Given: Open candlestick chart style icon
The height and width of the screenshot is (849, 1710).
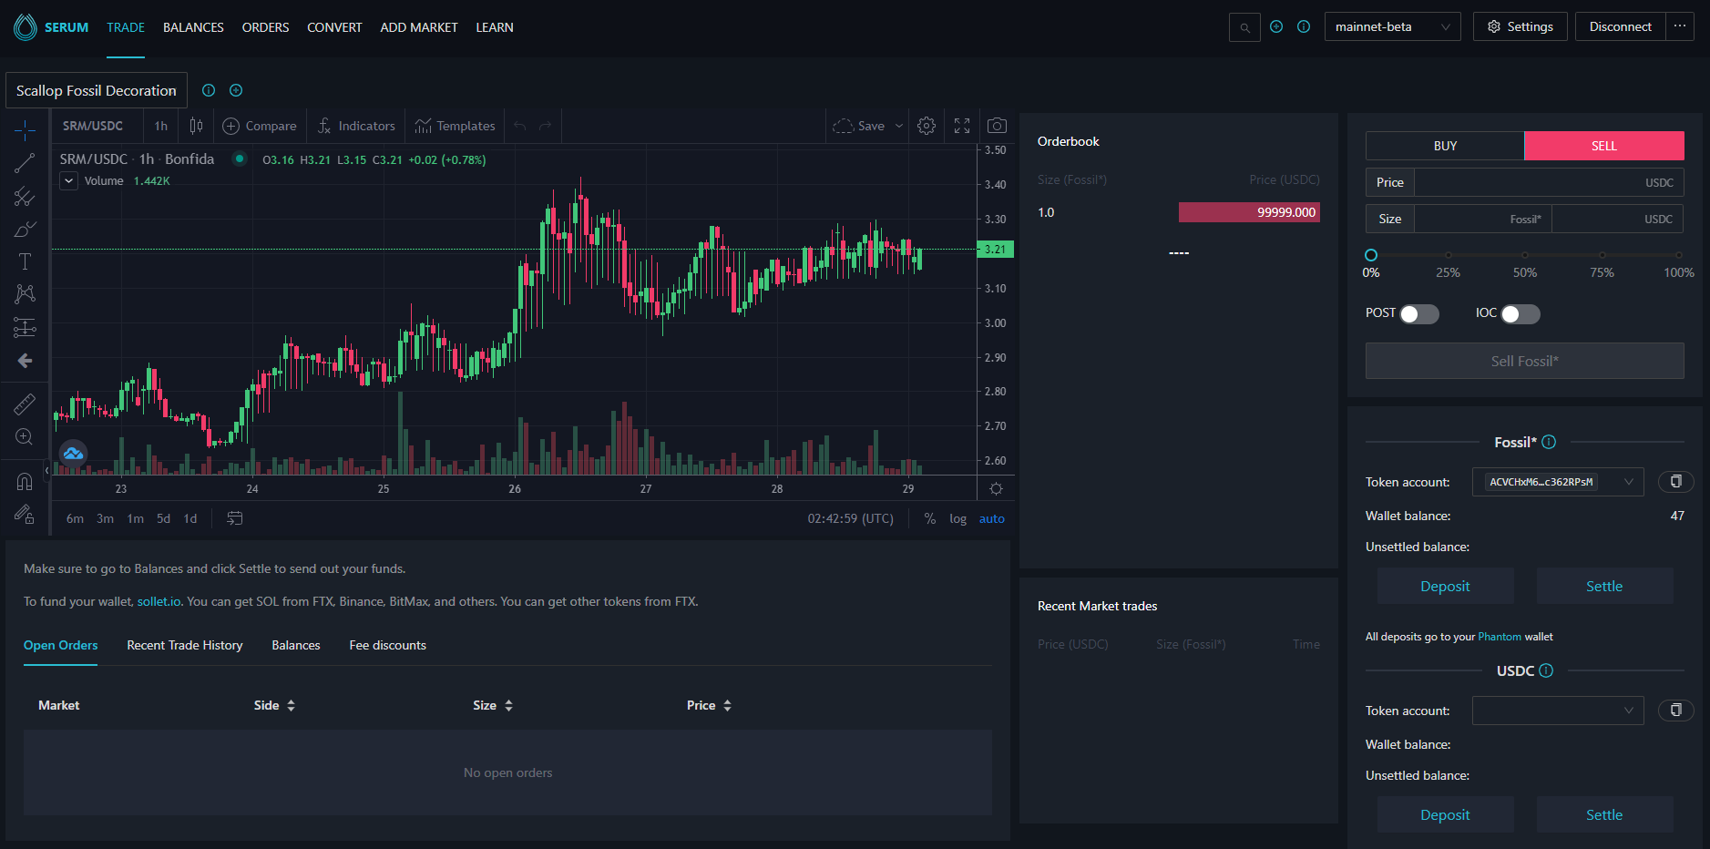Looking at the screenshot, I should tap(196, 126).
